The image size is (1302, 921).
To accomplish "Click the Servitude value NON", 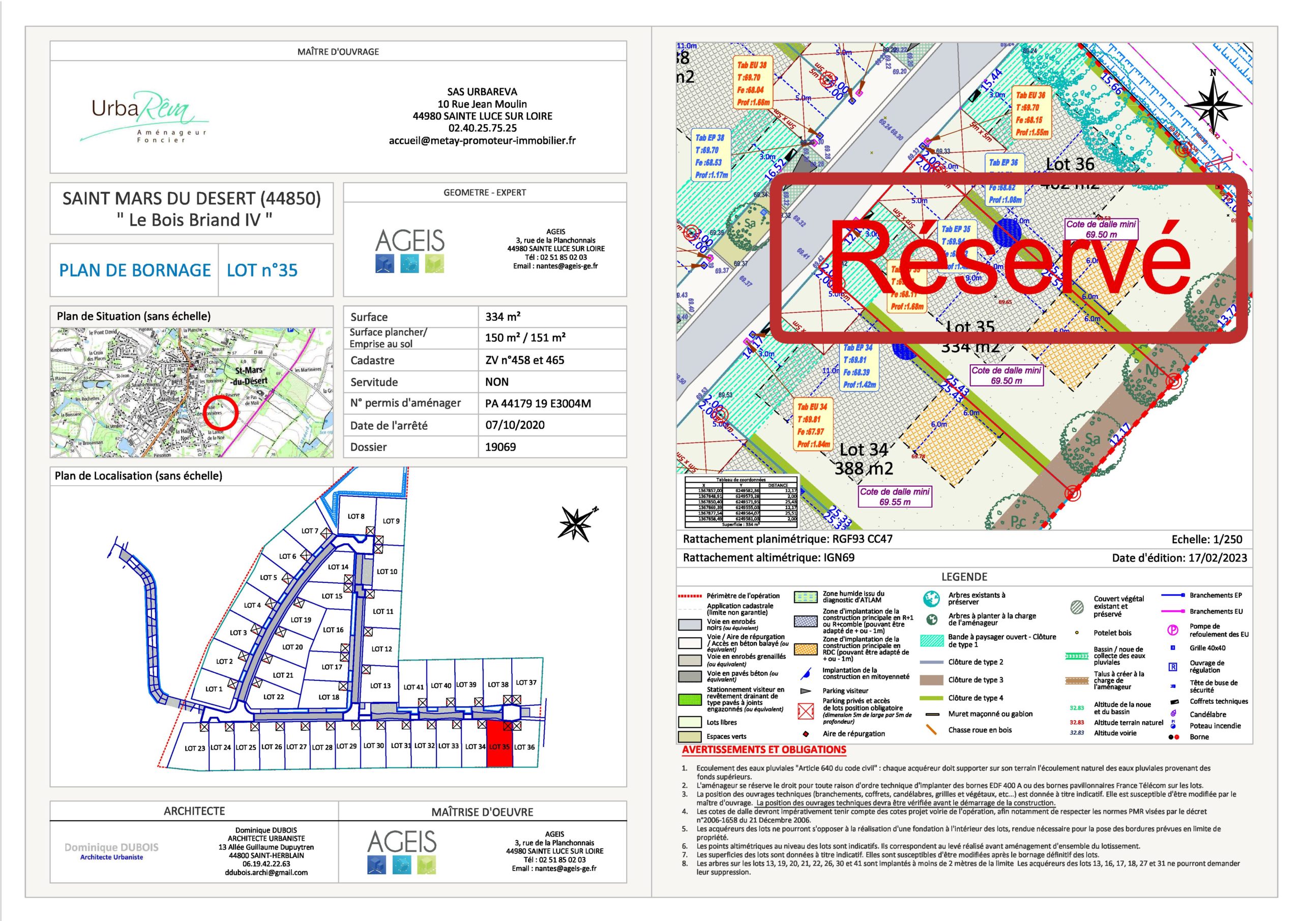I will tap(497, 382).
